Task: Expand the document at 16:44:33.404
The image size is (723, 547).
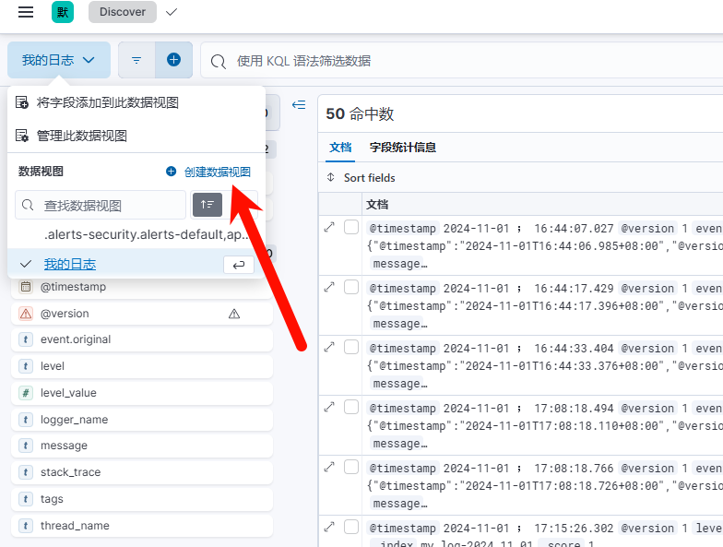Action: click(329, 347)
